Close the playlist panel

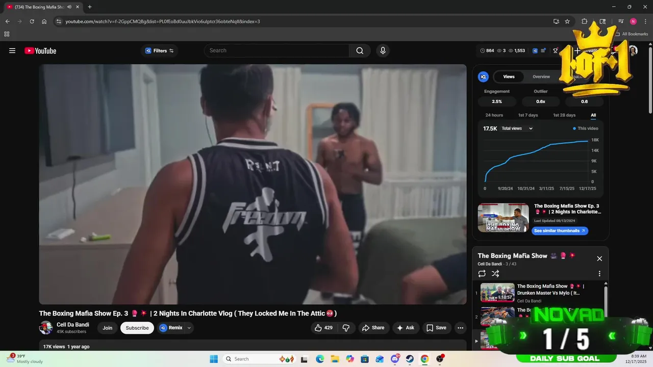599,258
